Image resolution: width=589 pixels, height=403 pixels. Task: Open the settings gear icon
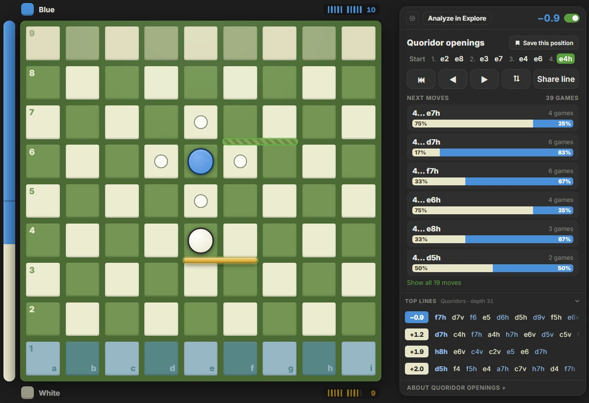click(x=412, y=19)
